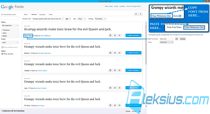
Task: Switch to the Word tab
Action: tap(26, 14)
